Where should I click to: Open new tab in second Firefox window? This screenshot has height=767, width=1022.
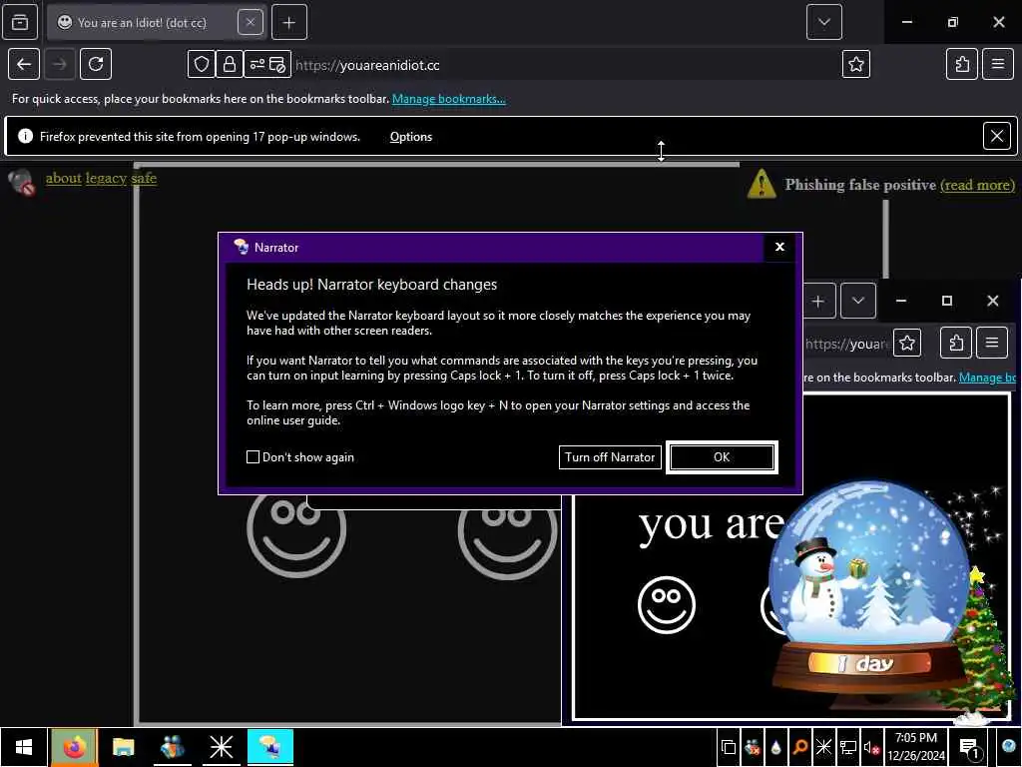[x=818, y=302]
